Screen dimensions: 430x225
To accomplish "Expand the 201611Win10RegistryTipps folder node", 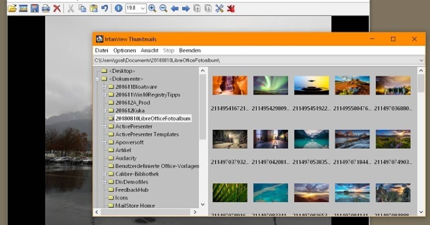I will coord(104,95).
